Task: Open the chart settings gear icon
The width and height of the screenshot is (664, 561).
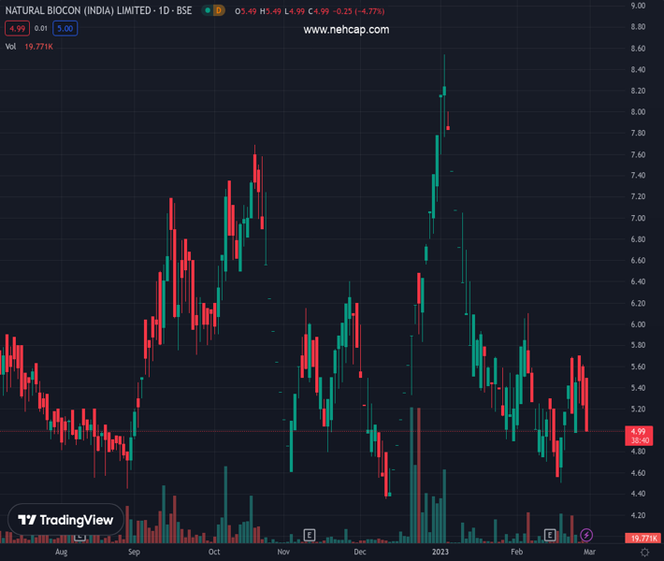Action: (645, 553)
